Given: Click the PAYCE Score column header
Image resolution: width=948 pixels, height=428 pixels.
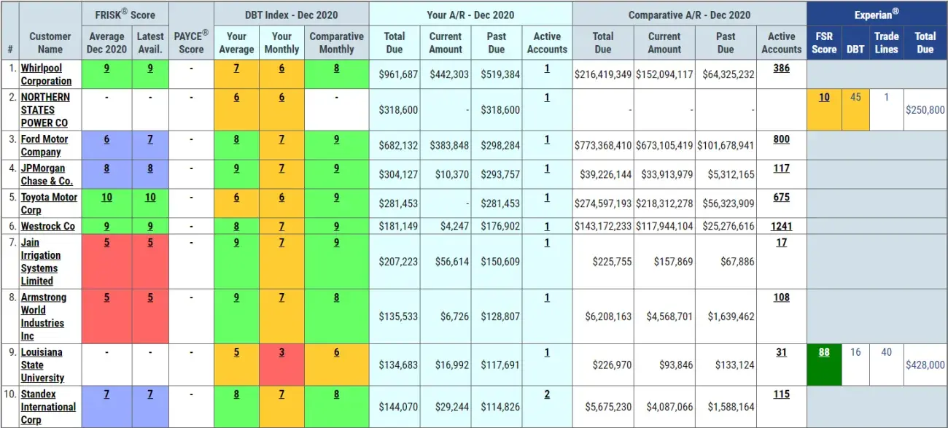Looking at the screenshot, I should [191, 42].
